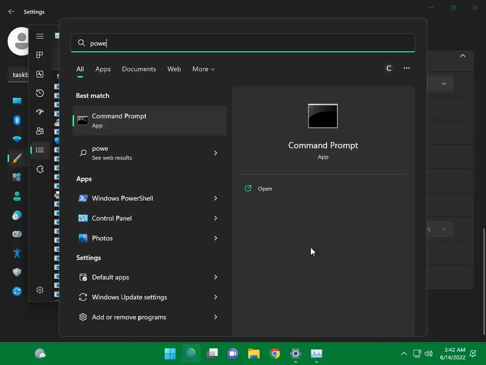
Task: Switch to the Web search tab
Action: point(174,69)
